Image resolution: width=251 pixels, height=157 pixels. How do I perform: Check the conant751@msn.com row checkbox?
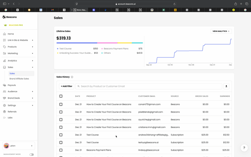[x=61, y=104]
